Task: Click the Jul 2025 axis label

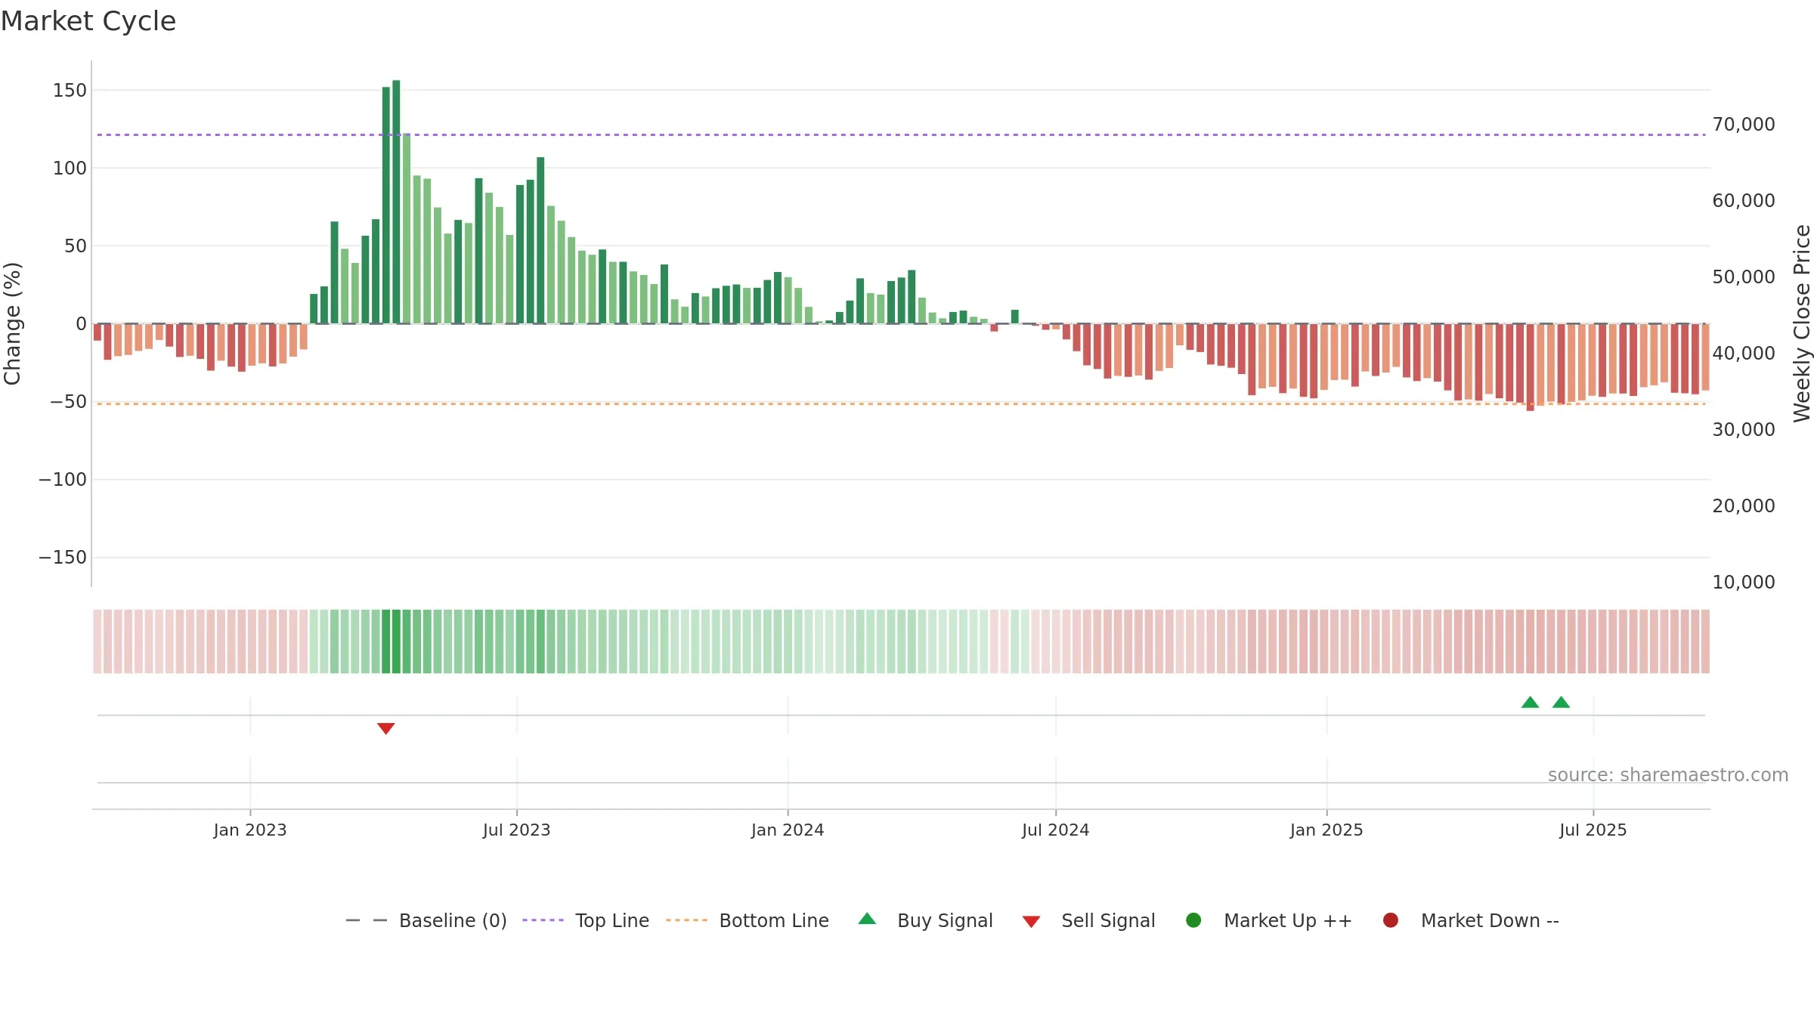Action: (x=1593, y=830)
